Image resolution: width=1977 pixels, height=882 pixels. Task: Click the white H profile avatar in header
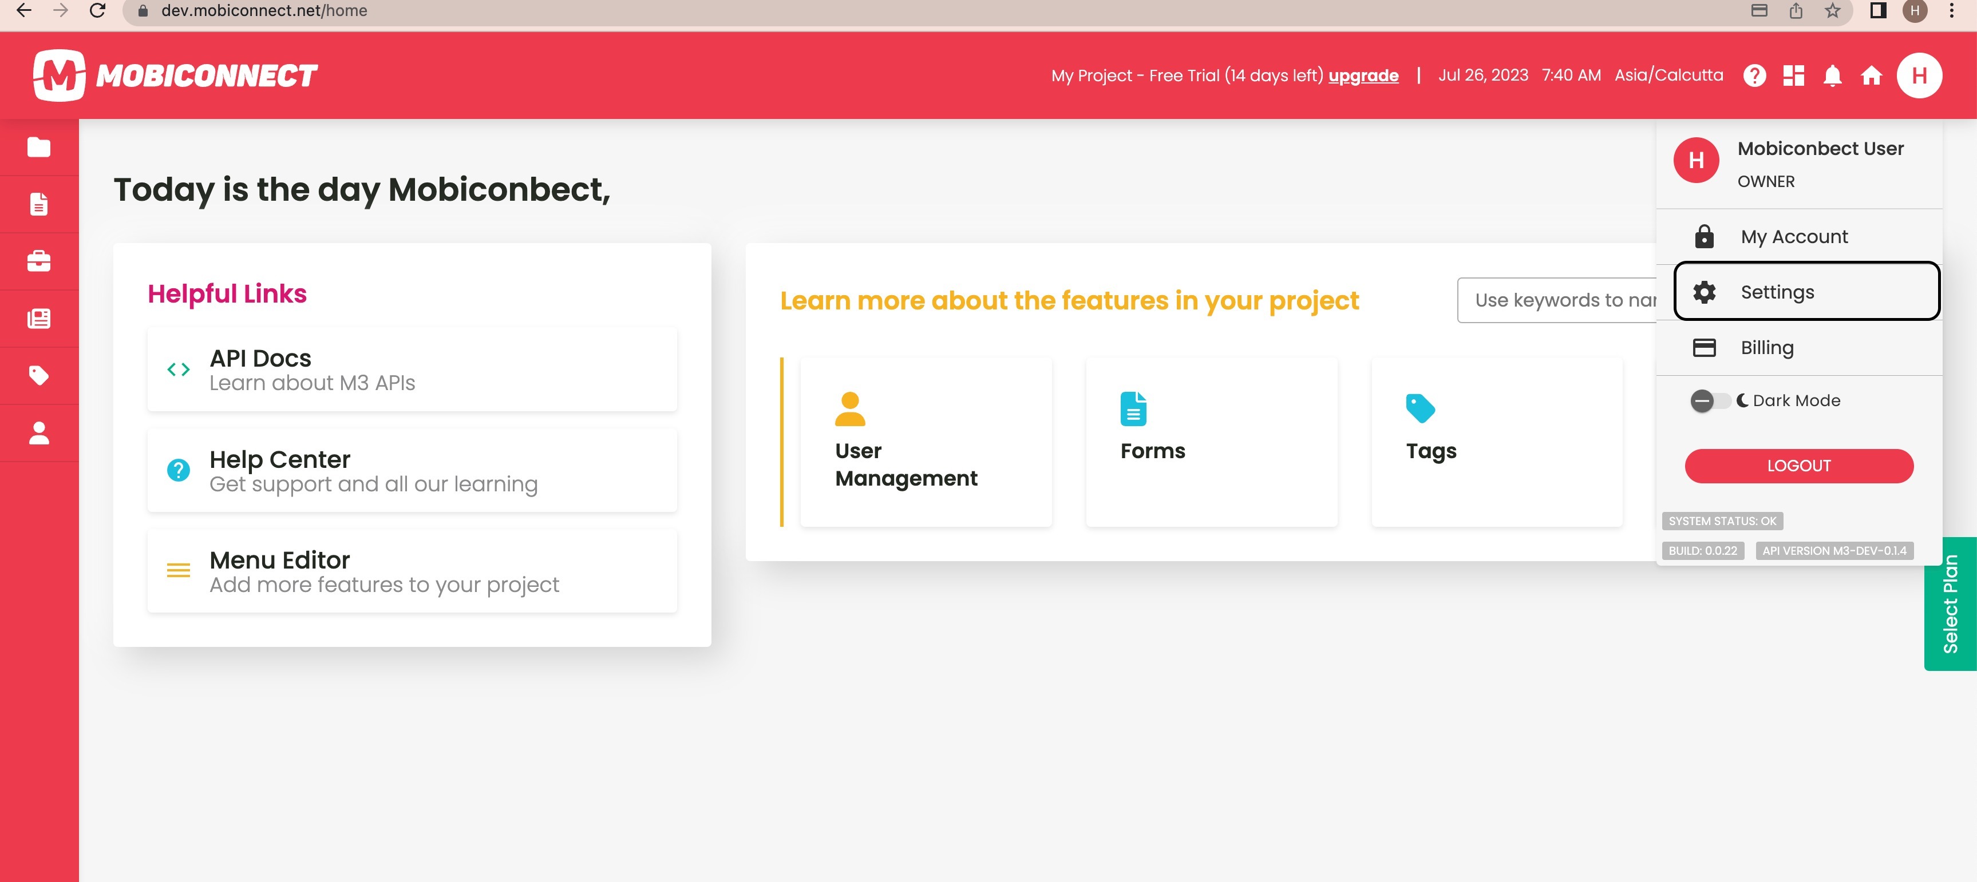[1919, 75]
